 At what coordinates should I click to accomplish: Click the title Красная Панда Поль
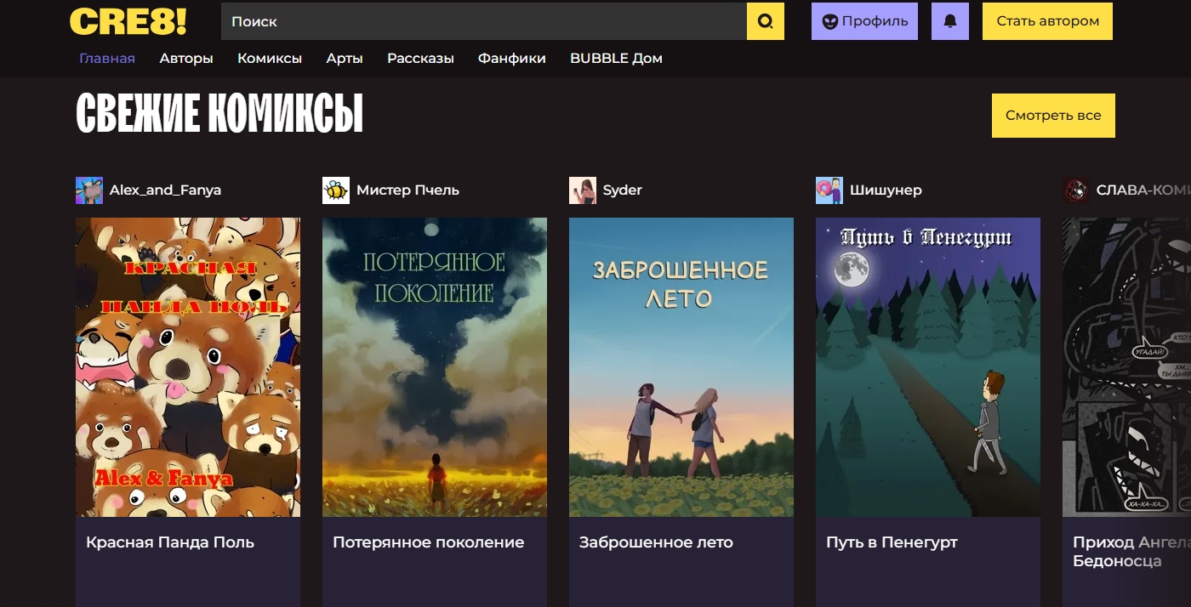pyautogui.click(x=170, y=542)
